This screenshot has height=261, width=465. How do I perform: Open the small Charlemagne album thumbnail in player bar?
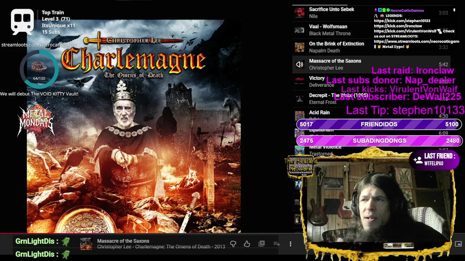pyautogui.click(x=86, y=244)
